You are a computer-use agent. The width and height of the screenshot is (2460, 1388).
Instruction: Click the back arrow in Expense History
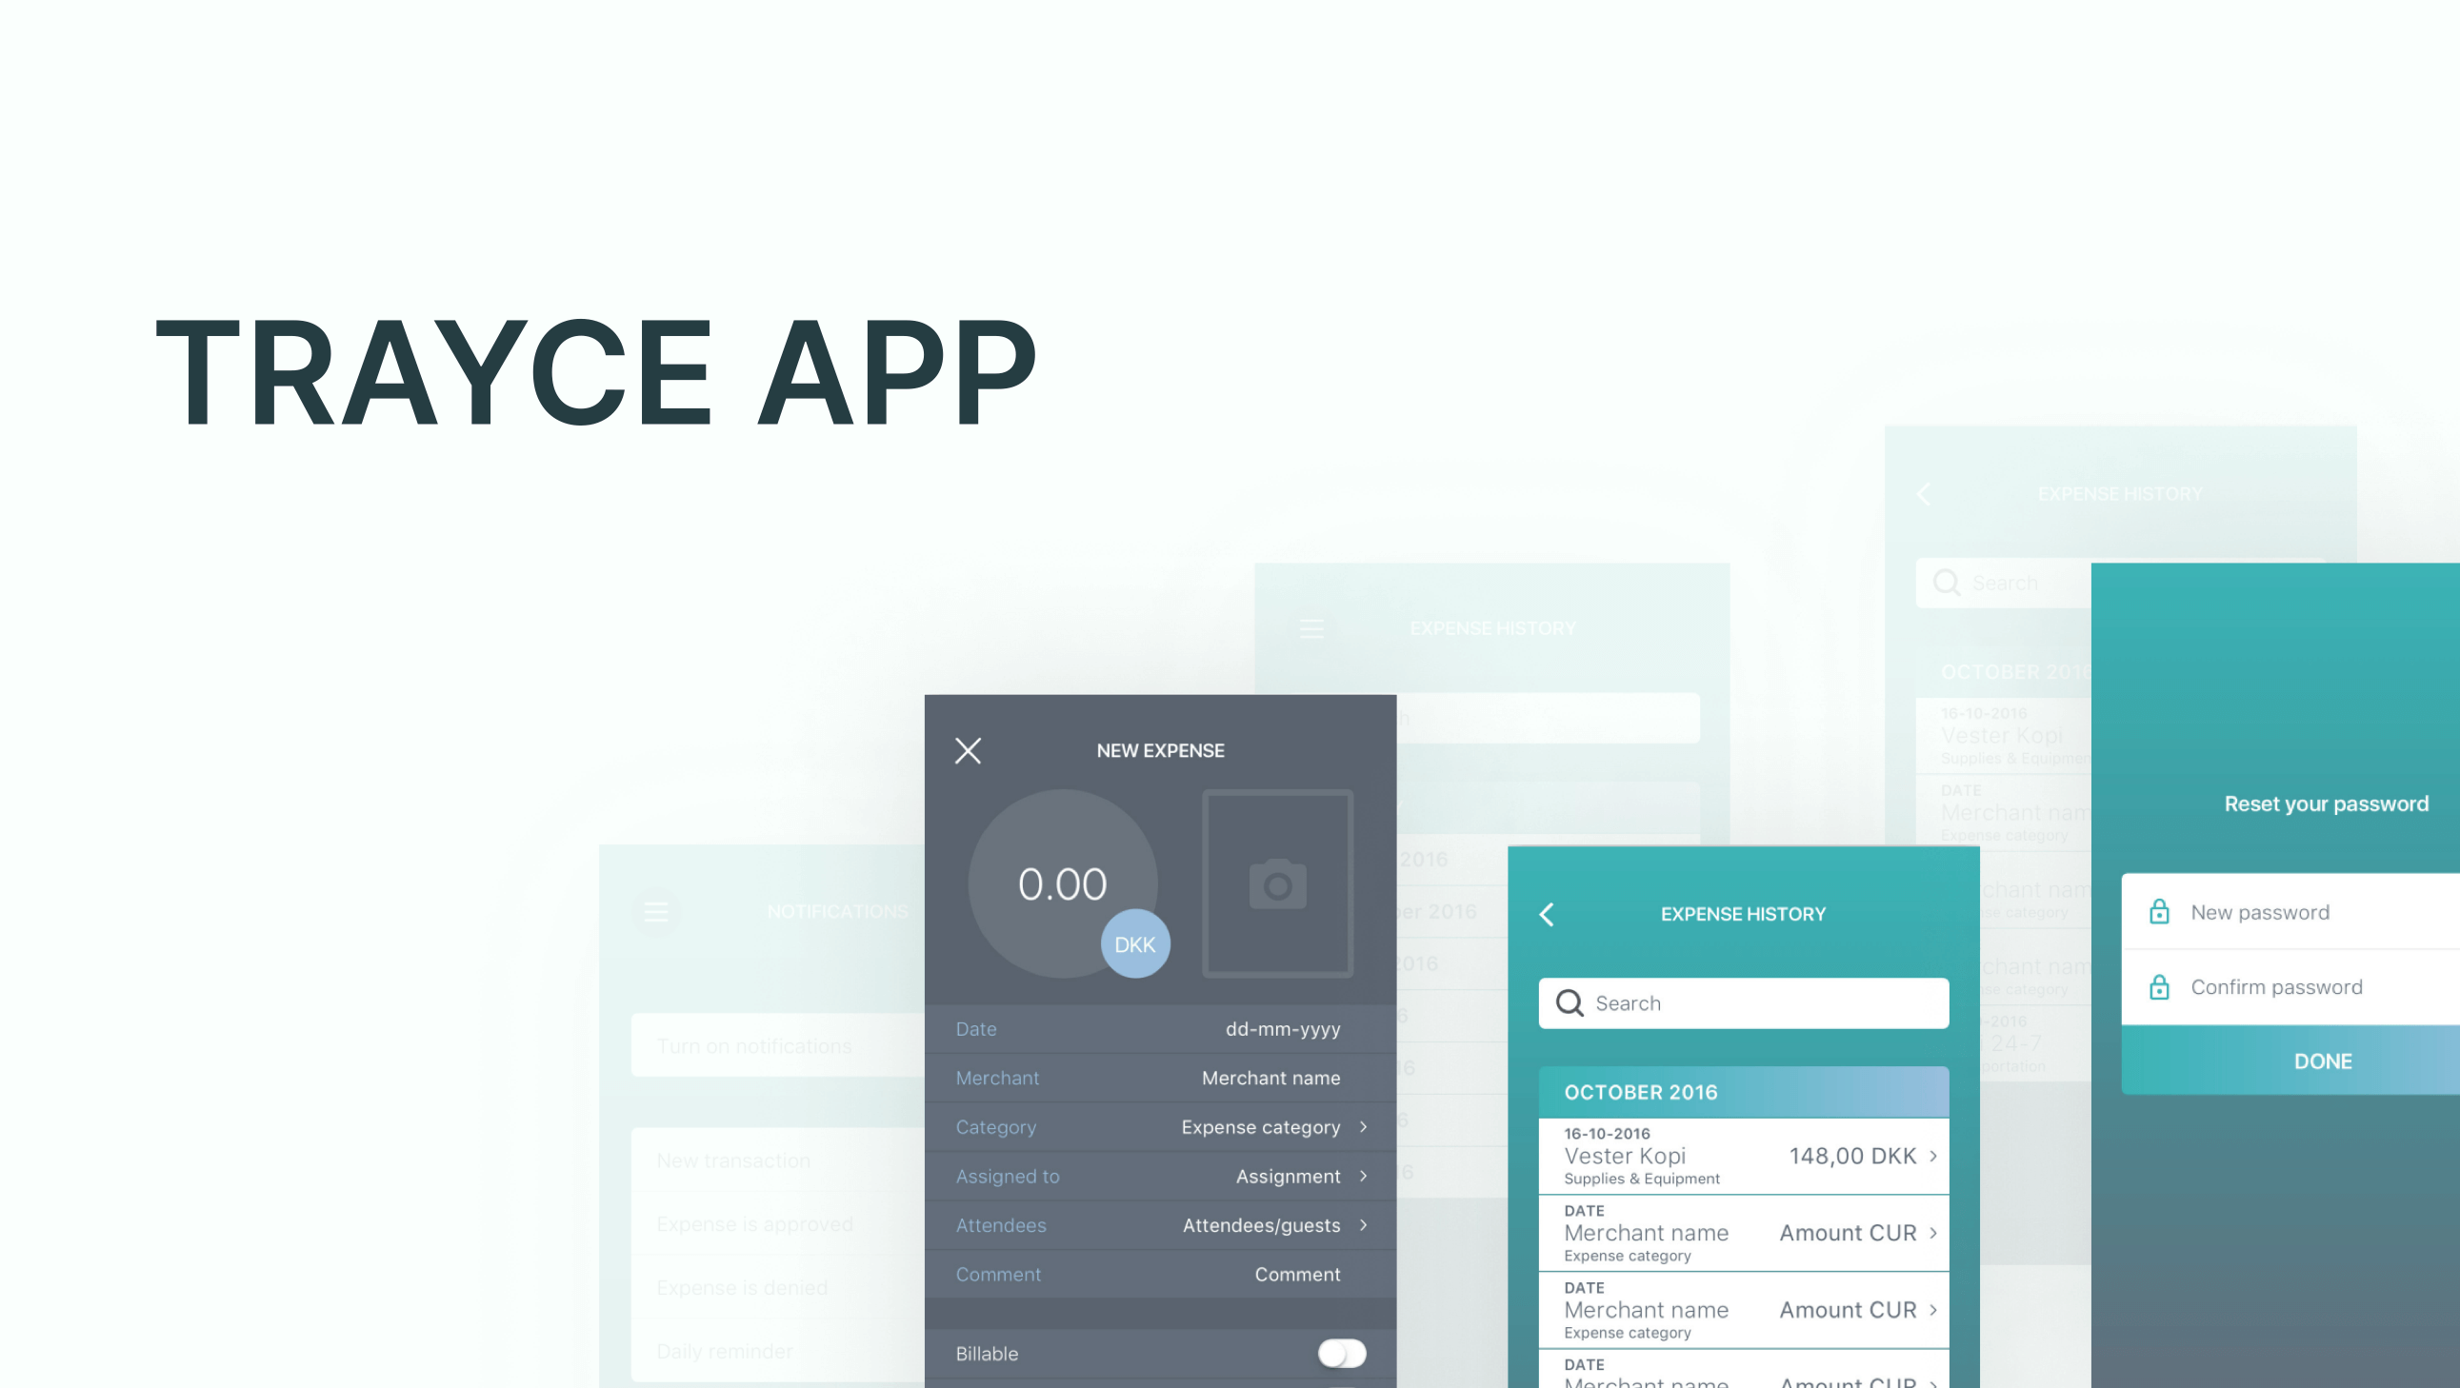[1548, 912]
